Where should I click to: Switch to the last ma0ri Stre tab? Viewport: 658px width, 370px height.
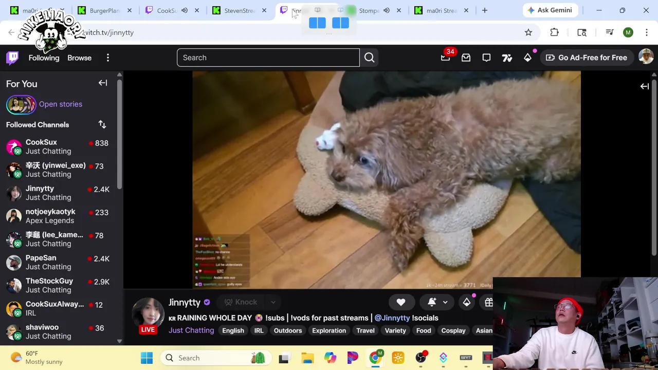(x=442, y=10)
